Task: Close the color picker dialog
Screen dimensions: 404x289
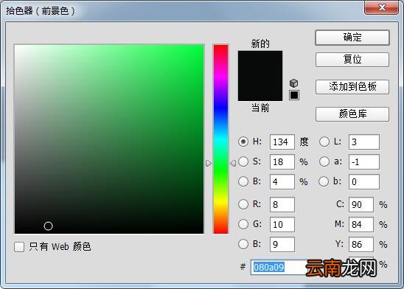Action: (382, 7)
